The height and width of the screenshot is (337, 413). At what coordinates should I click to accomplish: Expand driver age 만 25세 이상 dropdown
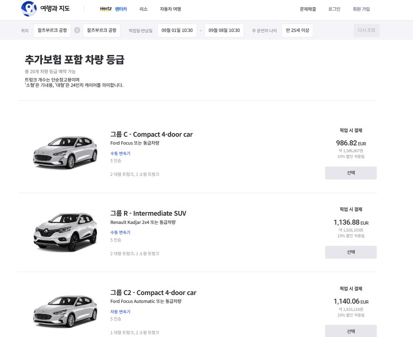click(297, 31)
